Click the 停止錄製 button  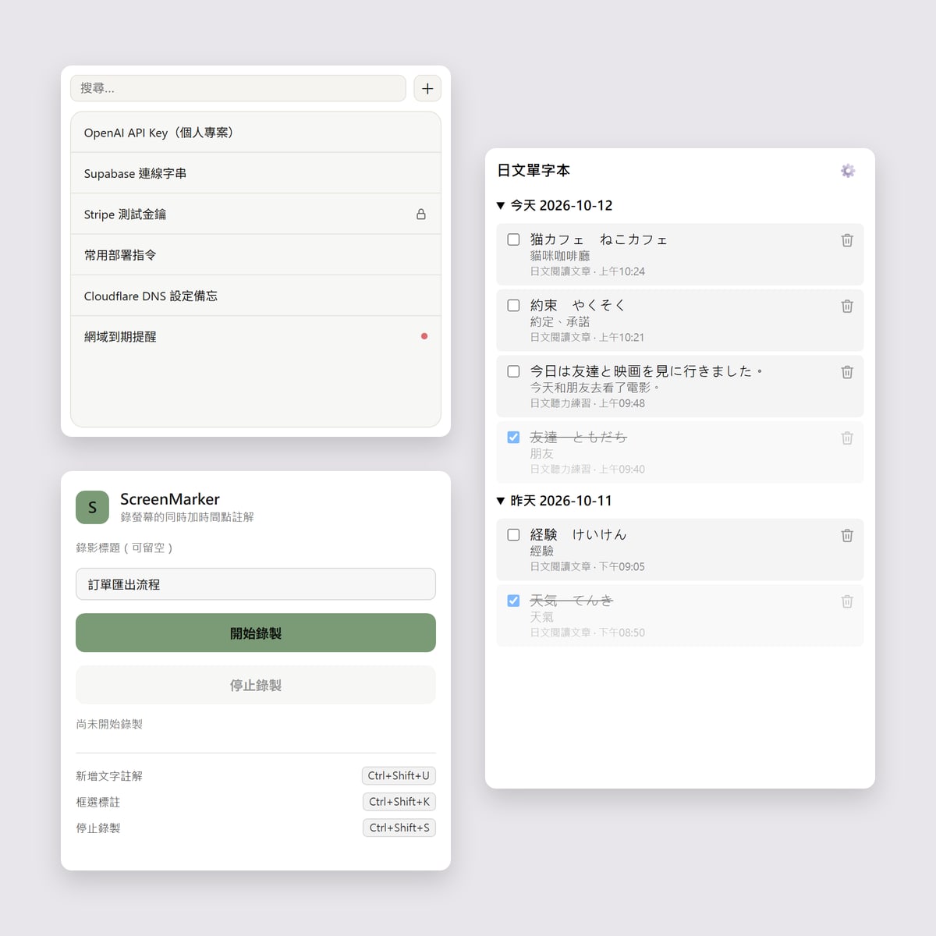click(256, 685)
